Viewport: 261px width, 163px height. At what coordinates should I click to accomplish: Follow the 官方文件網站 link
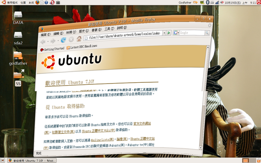click(x=142, y=123)
